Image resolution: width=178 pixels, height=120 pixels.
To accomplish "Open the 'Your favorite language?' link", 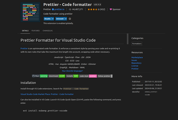I will click(72, 71).
